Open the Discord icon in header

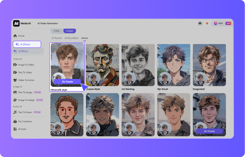(x=200, y=23)
